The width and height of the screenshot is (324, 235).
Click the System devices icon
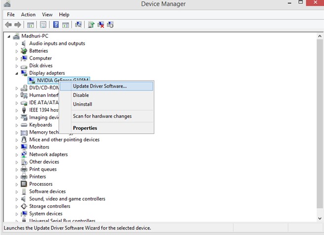click(24, 213)
